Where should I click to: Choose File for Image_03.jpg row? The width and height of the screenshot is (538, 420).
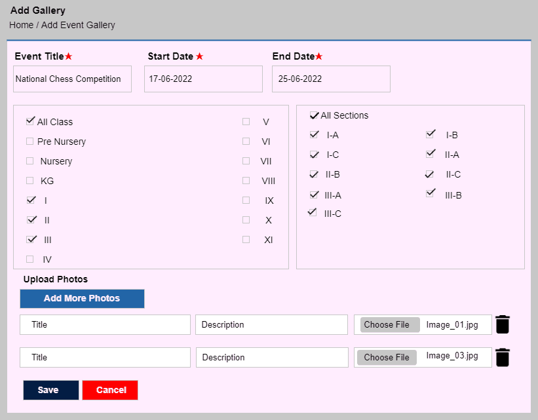tap(387, 358)
